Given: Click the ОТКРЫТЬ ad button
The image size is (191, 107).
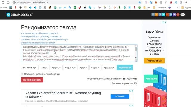Looking at the screenshot, I should point(120,96).
